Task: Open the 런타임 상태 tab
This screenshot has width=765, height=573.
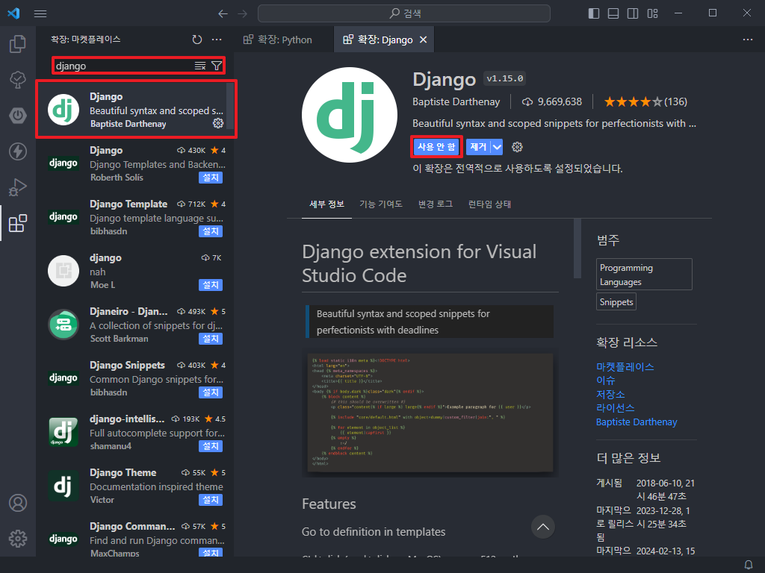Action: [x=489, y=204]
